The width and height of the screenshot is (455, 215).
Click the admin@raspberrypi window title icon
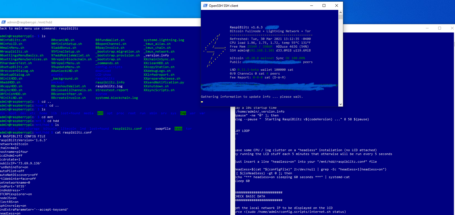click(3, 22)
